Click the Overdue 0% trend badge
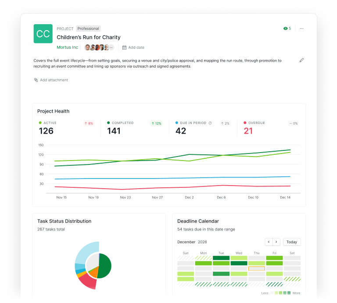337x303 pixels. pyautogui.click(x=294, y=124)
